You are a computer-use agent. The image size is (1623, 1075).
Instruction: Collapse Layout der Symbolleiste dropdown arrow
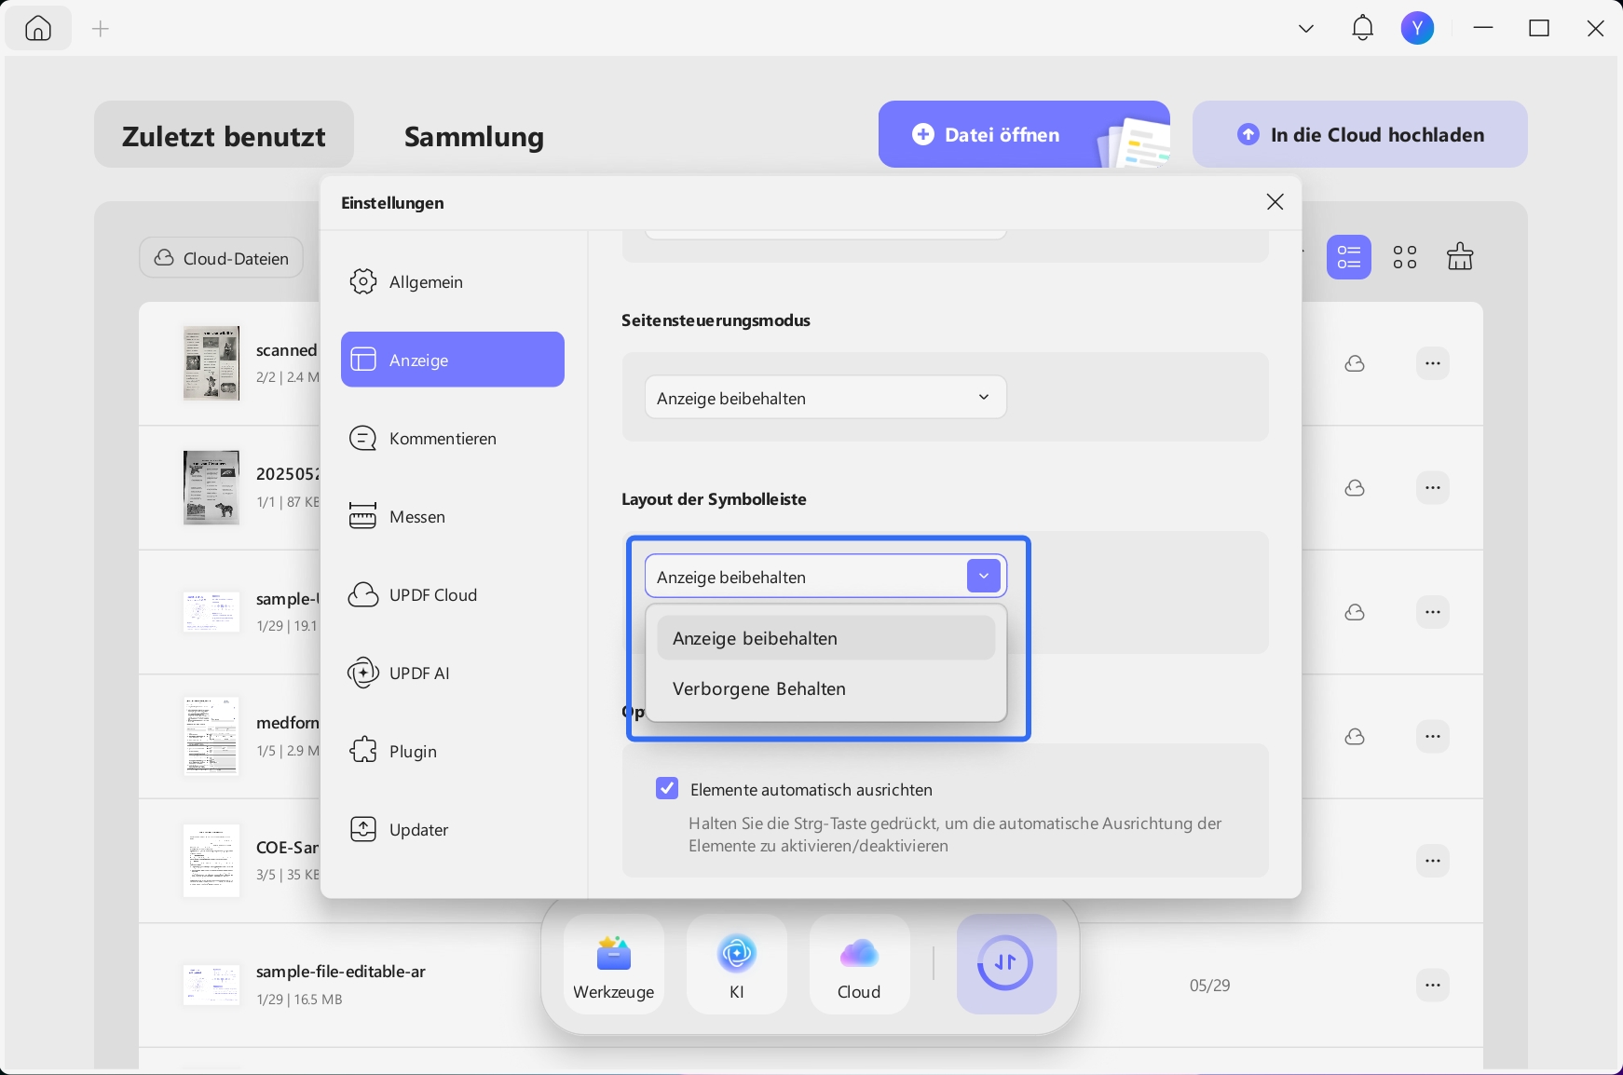[983, 577]
